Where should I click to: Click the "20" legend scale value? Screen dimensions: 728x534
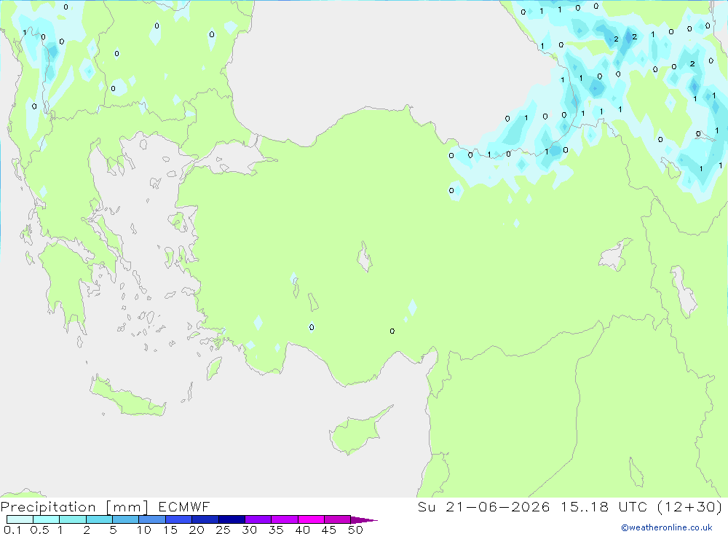197,530
